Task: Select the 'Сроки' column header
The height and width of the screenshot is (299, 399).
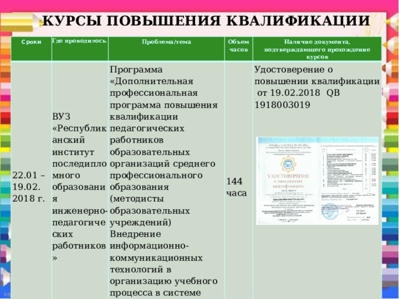Action: coord(31,49)
